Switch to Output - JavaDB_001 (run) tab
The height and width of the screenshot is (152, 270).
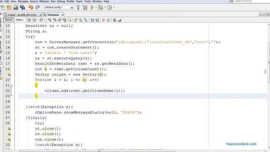coord(22,15)
